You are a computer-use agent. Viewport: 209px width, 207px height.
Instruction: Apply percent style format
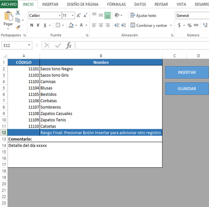[189, 25]
